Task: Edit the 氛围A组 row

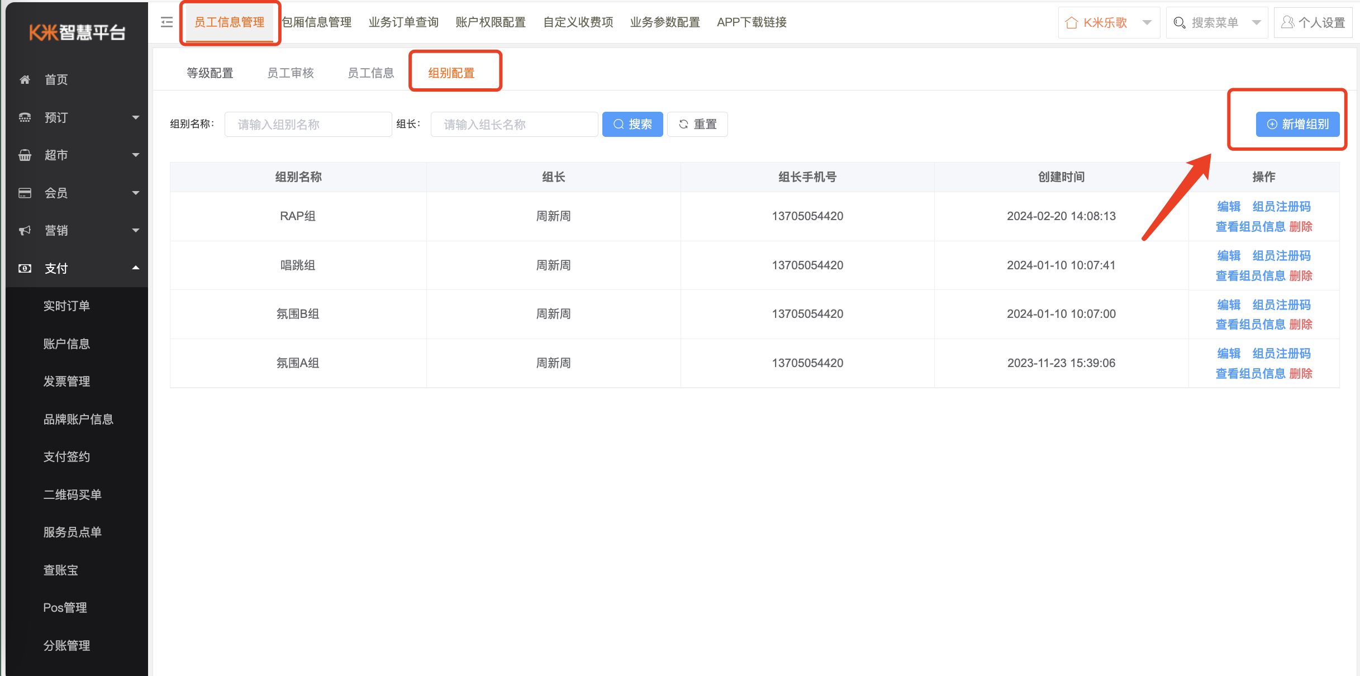Action: point(1229,354)
